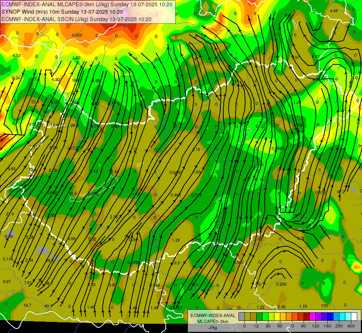This screenshot has height=333, width=362.
Task: Click the station value 3.80
Action: point(112,285)
